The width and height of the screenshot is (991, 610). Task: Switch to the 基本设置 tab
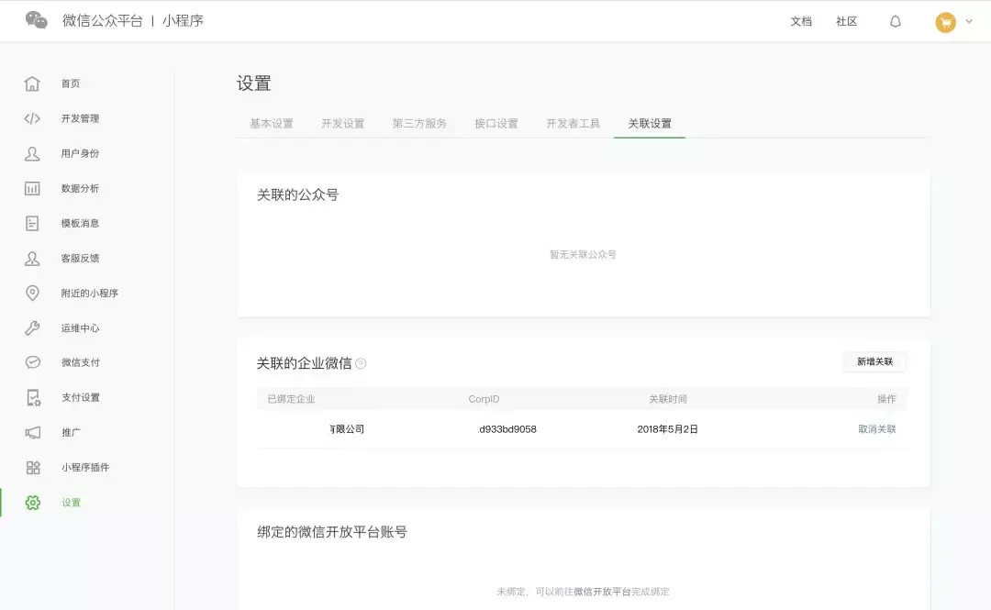pyautogui.click(x=271, y=123)
